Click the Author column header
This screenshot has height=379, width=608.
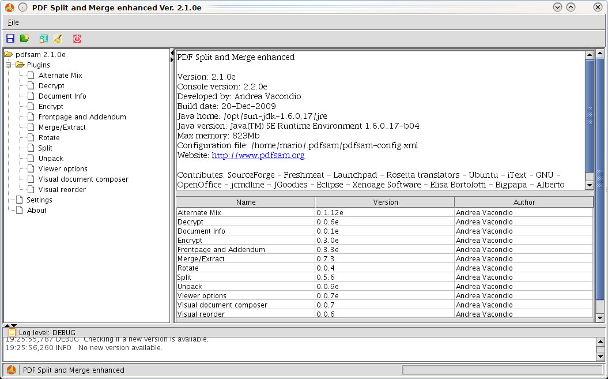524,202
